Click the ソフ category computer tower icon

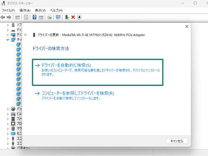click(x=13, y=25)
